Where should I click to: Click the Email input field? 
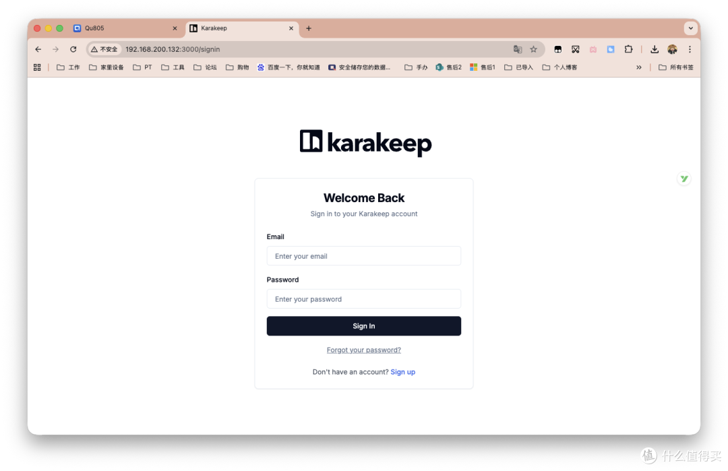click(363, 255)
